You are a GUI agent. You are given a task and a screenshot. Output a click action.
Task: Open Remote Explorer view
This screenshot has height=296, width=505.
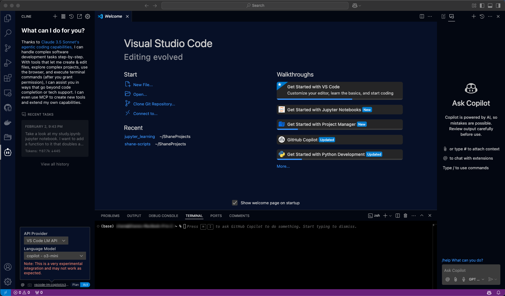pyautogui.click(x=8, y=93)
